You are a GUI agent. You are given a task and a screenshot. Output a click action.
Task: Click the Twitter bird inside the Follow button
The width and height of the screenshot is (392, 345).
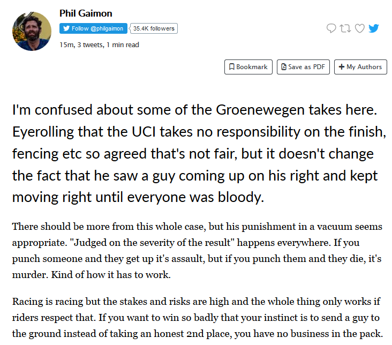[x=66, y=28]
